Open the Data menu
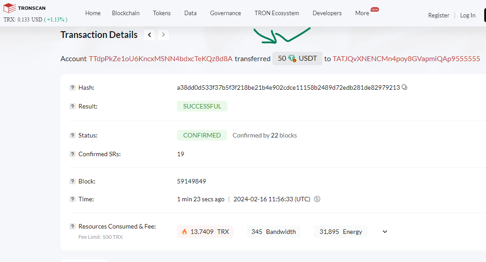 coord(190,13)
